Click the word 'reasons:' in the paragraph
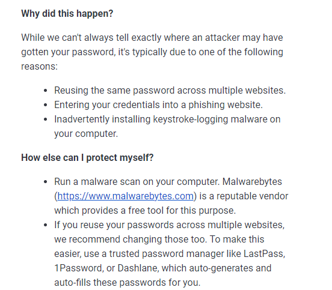 click(x=39, y=67)
